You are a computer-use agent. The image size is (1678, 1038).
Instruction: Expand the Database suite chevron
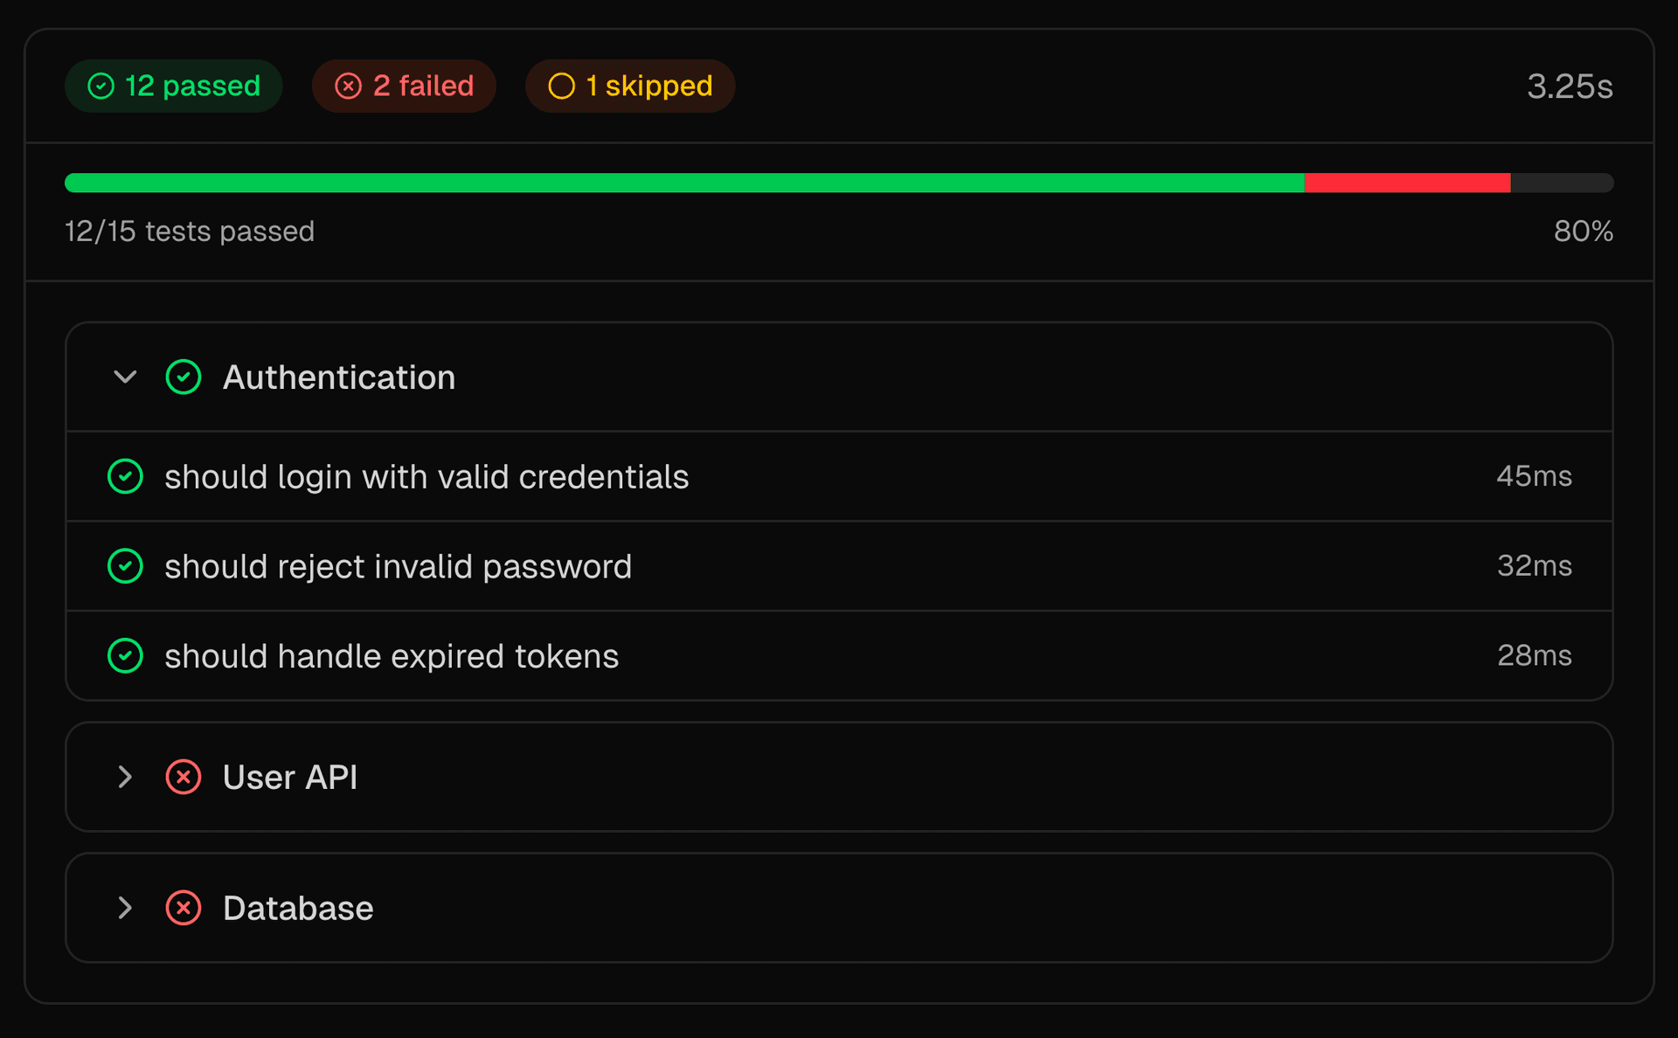(x=125, y=908)
